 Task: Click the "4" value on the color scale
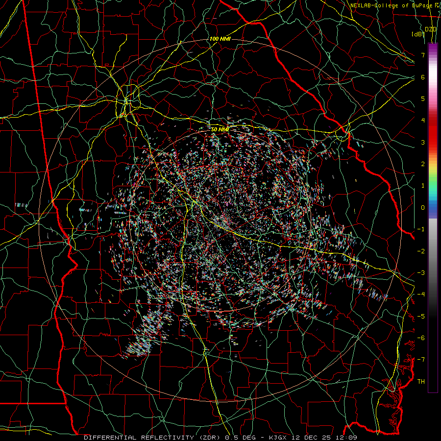tap(423, 121)
